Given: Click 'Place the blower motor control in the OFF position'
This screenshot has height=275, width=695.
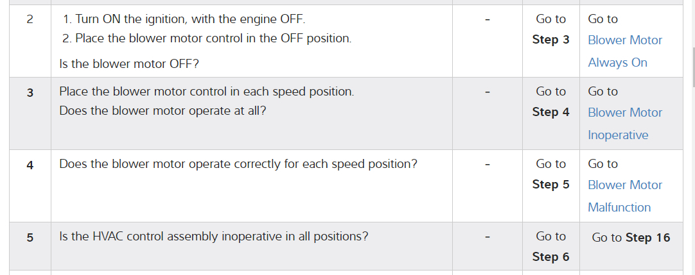Looking at the screenshot, I should click(213, 38).
